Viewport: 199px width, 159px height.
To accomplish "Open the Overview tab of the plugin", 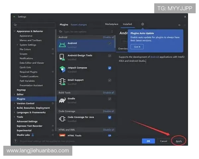I will click(x=123, y=48).
